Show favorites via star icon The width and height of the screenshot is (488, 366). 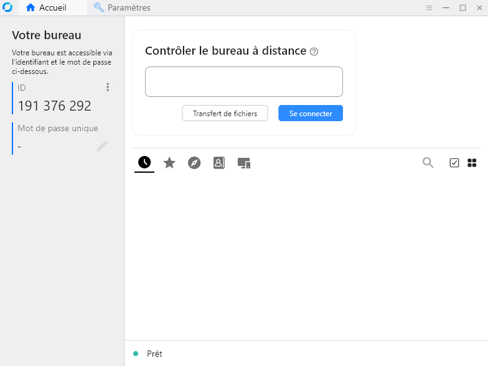(169, 163)
